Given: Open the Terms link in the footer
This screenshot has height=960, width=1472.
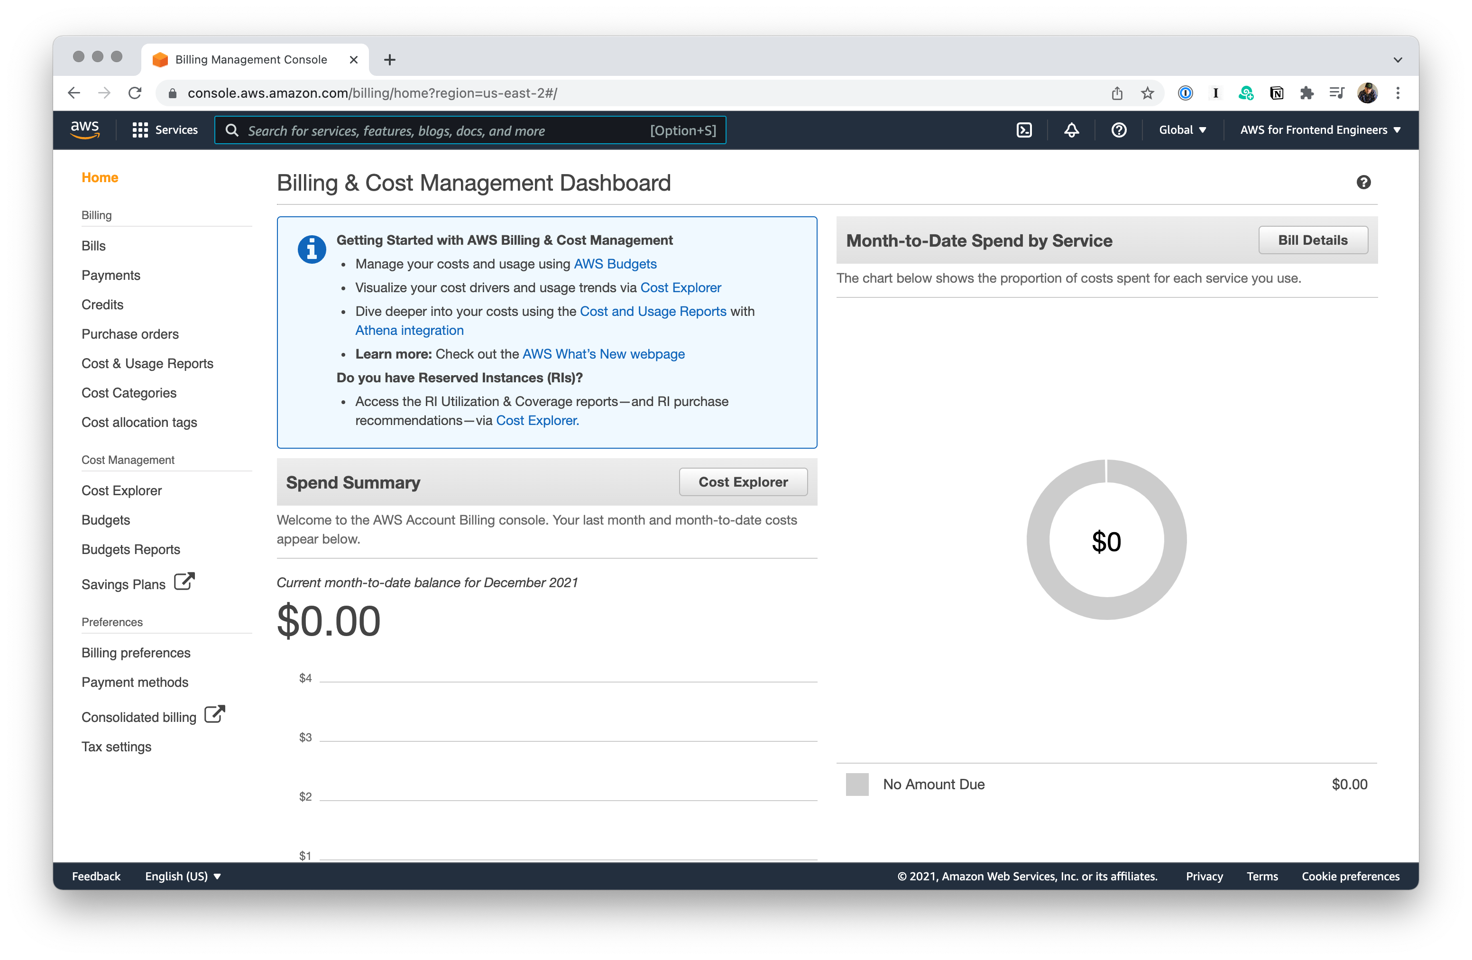Looking at the screenshot, I should pyautogui.click(x=1262, y=876).
